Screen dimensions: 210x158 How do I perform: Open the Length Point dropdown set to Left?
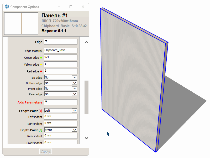(x=74, y=110)
